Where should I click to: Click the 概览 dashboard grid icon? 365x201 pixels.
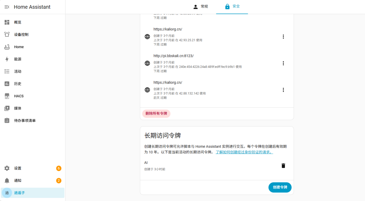7,22
